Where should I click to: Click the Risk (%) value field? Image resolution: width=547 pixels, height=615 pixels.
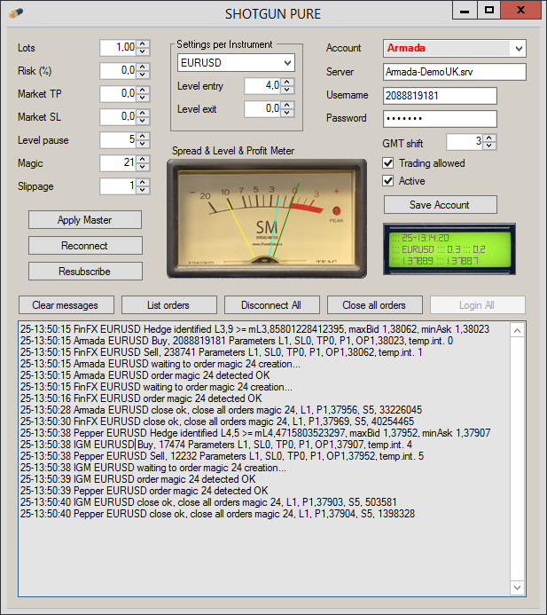(x=119, y=71)
